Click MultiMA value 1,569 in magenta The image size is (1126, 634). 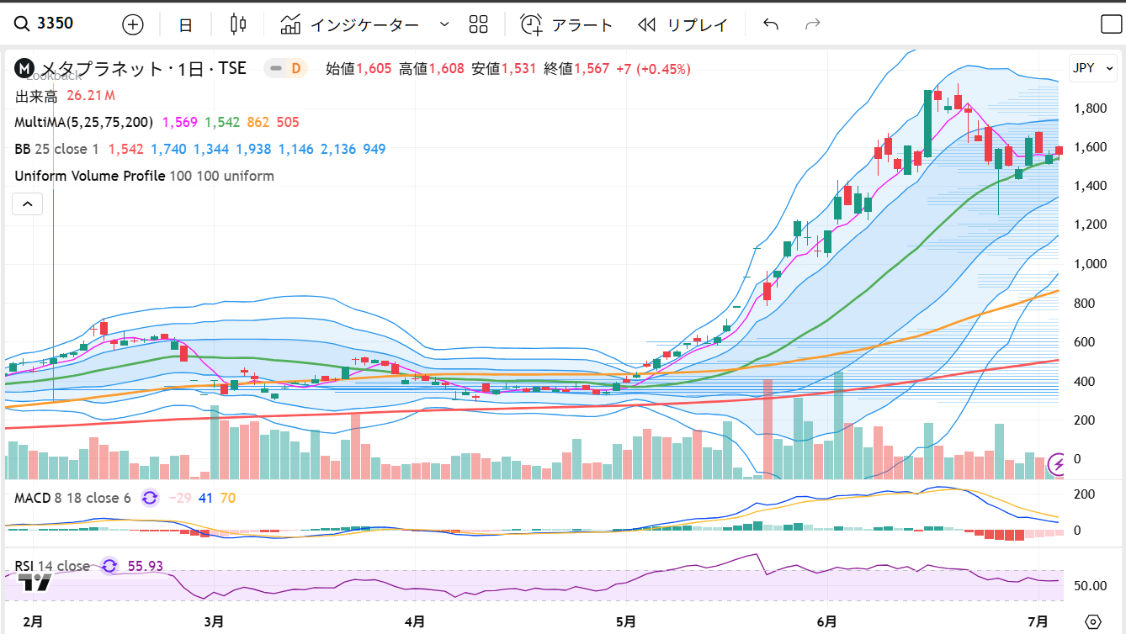pos(179,122)
